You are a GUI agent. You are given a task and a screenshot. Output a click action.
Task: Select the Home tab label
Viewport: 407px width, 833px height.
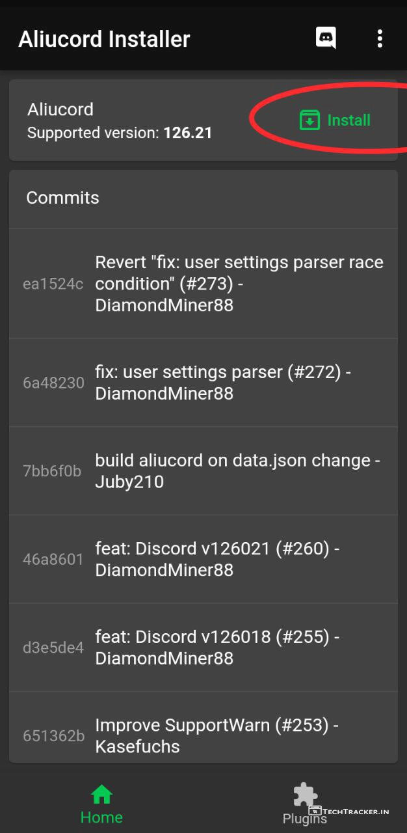coord(101,817)
